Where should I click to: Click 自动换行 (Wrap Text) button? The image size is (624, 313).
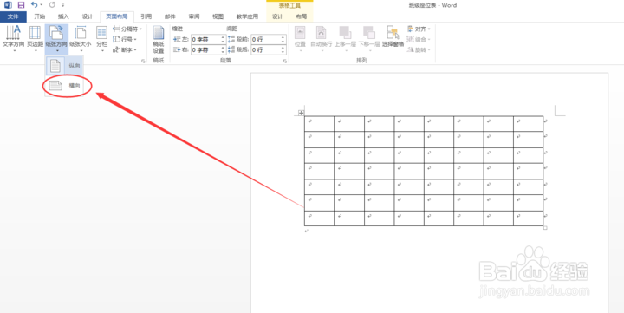[x=322, y=39]
